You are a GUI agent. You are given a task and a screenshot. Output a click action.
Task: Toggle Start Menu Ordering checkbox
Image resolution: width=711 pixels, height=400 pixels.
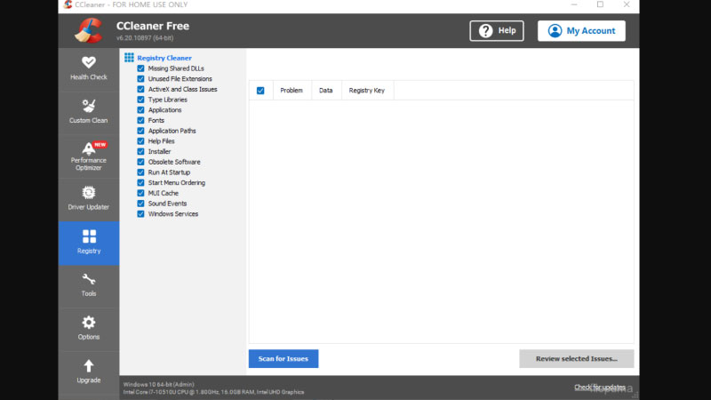click(140, 183)
